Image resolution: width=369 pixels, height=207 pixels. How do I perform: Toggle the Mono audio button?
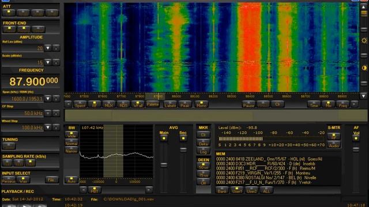coord(201,104)
